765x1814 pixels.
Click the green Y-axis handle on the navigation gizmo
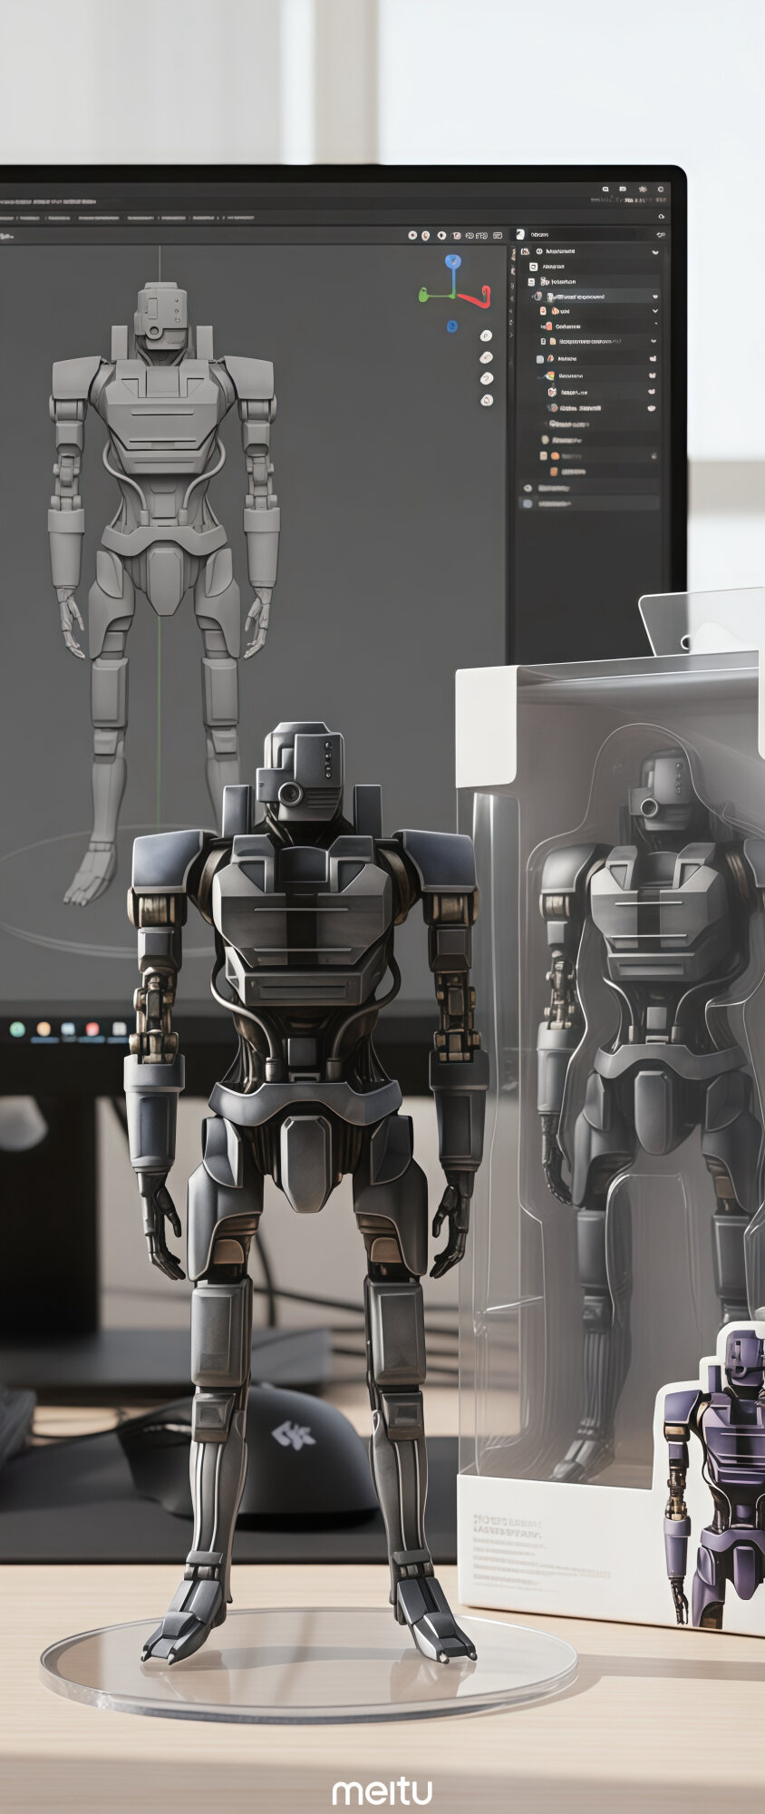point(422,294)
